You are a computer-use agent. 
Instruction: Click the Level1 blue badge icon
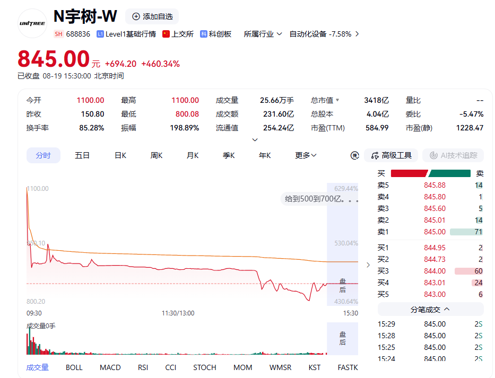pos(100,34)
